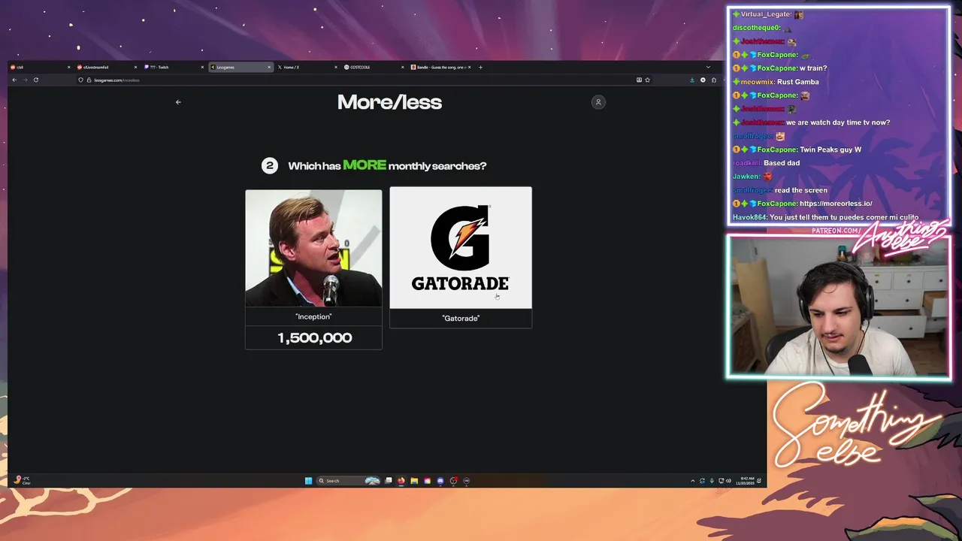Open File Explorer from the taskbar
This screenshot has width=962, height=541.
coord(414,481)
